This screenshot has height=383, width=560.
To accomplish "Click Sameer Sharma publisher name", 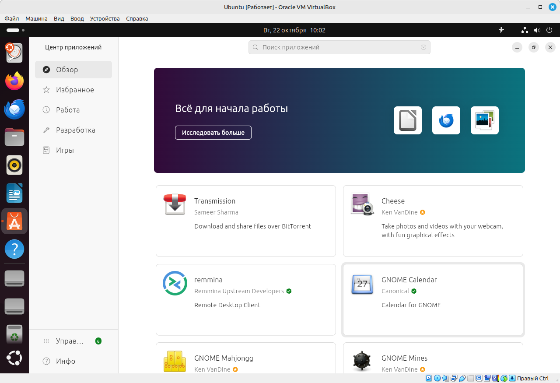I will [216, 212].
